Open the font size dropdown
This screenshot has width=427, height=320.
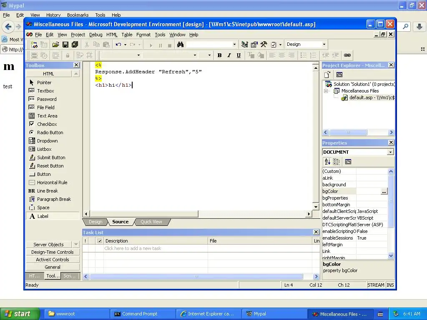(x=209, y=55)
